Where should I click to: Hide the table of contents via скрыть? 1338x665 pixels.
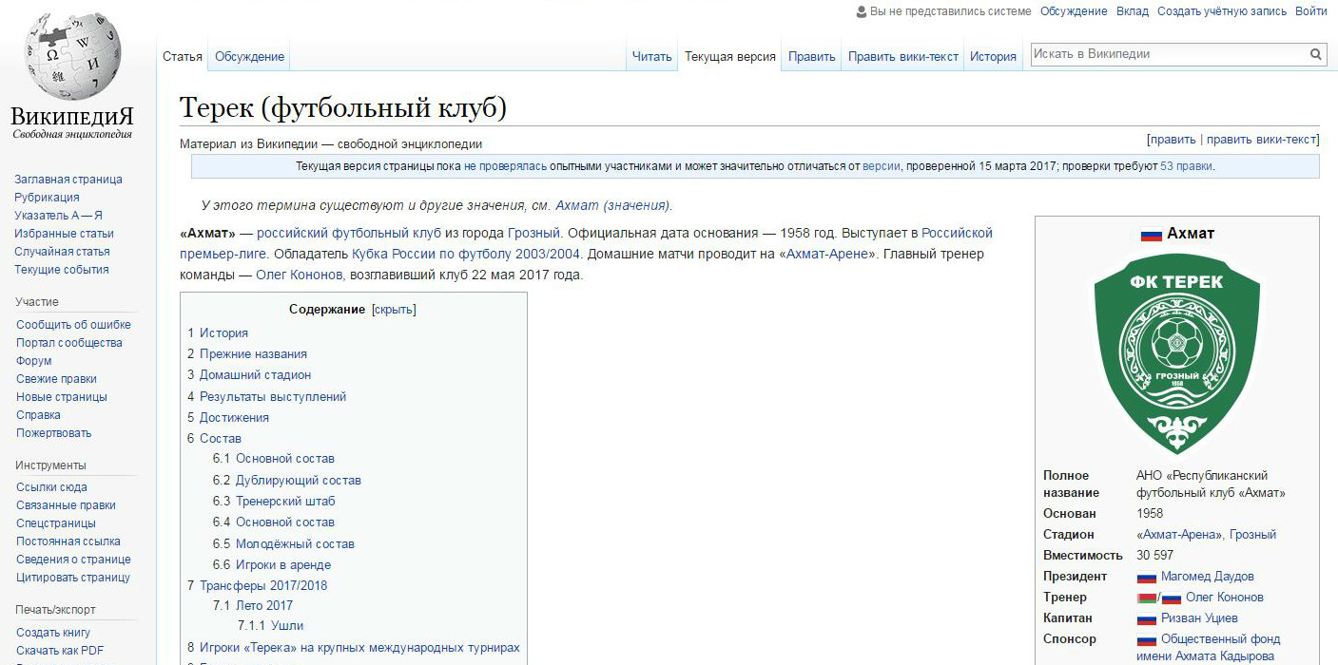[394, 310]
